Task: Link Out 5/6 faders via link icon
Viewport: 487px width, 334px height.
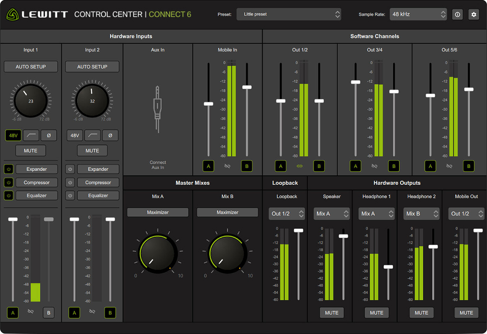Action: pos(449,166)
